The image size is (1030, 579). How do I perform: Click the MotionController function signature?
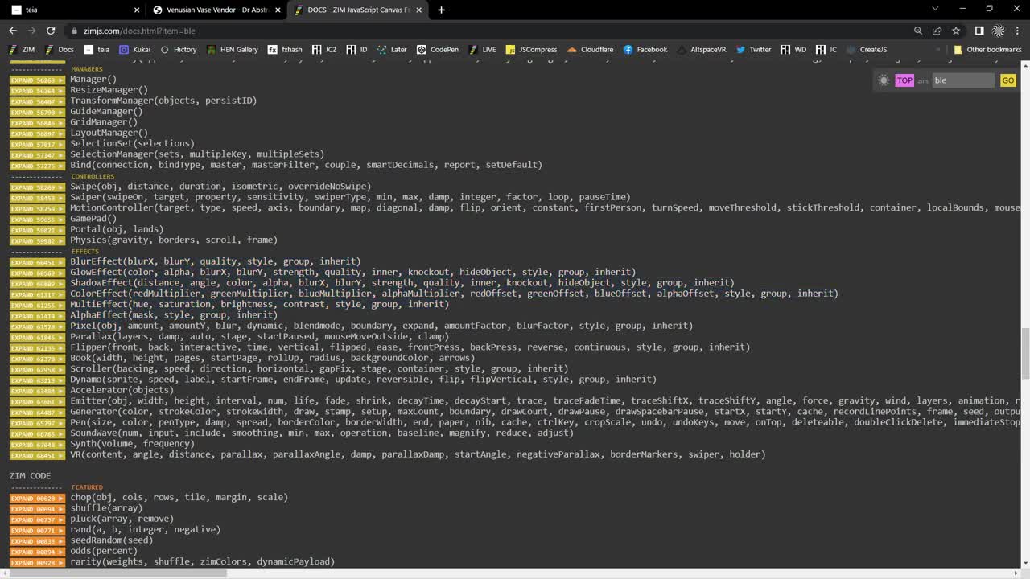(x=545, y=207)
